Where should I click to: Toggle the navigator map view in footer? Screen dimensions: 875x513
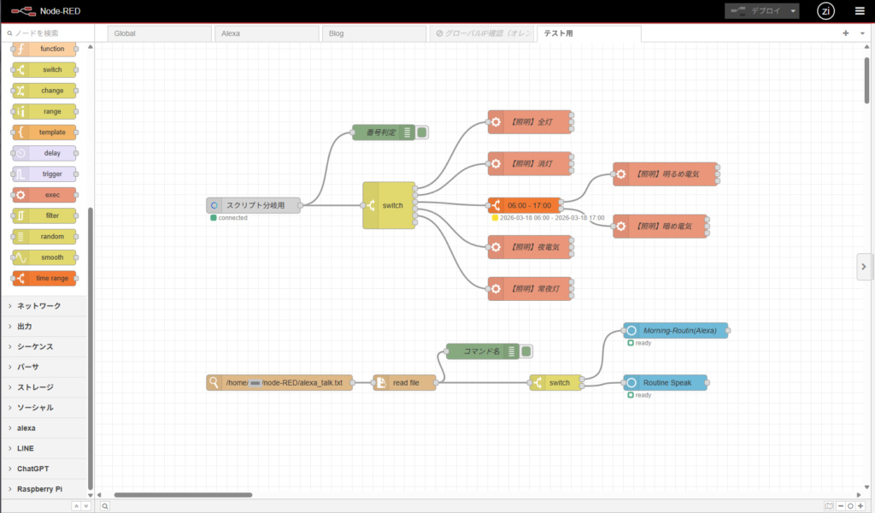(x=828, y=506)
